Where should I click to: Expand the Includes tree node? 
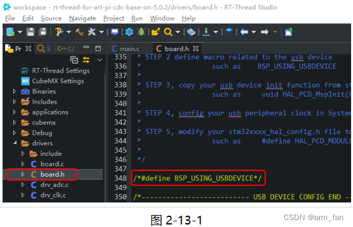coord(14,102)
